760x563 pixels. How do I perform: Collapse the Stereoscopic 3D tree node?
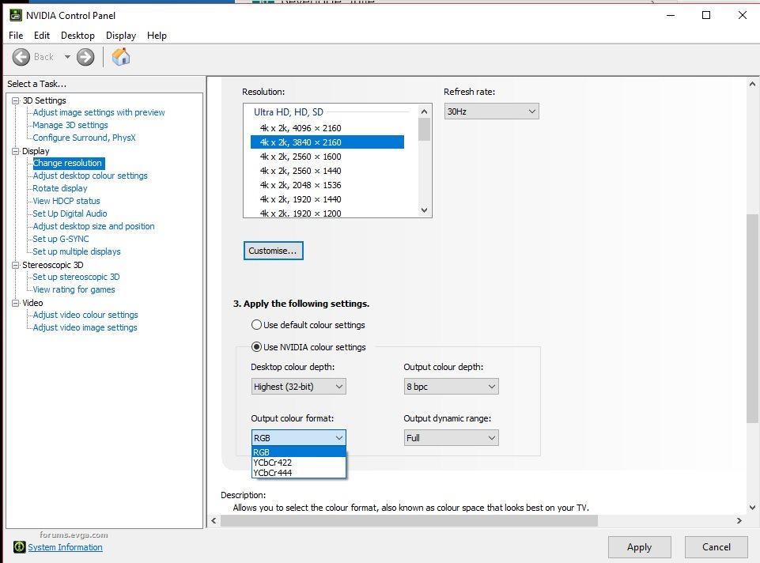(x=16, y=265)
